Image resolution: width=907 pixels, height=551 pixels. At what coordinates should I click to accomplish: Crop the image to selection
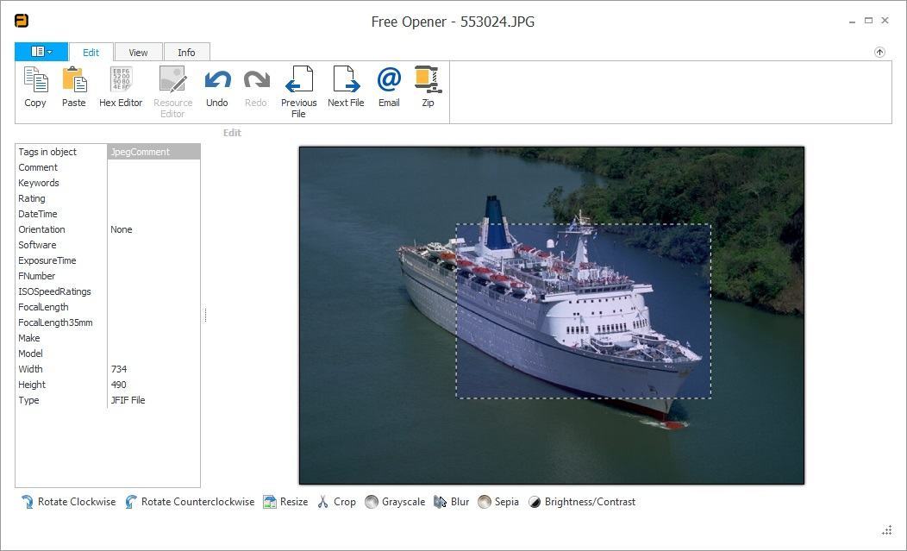point(336,502)
